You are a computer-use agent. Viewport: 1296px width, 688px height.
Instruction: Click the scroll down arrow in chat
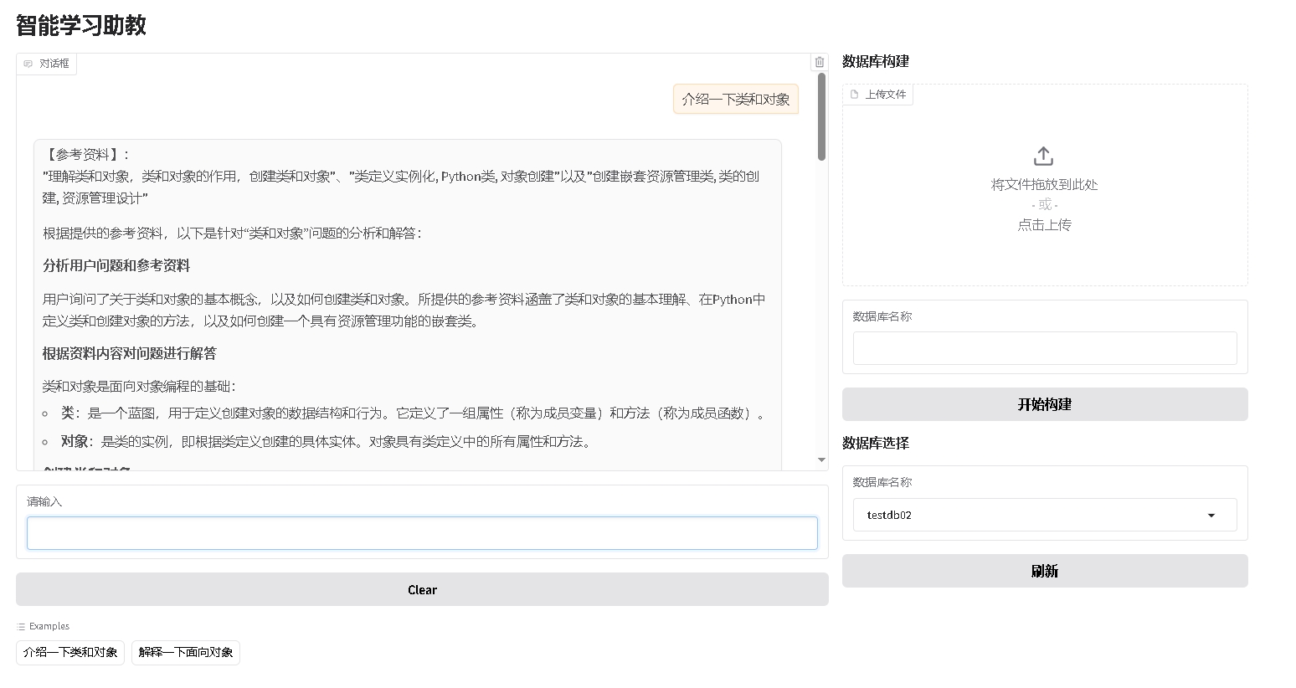(821, 460)
